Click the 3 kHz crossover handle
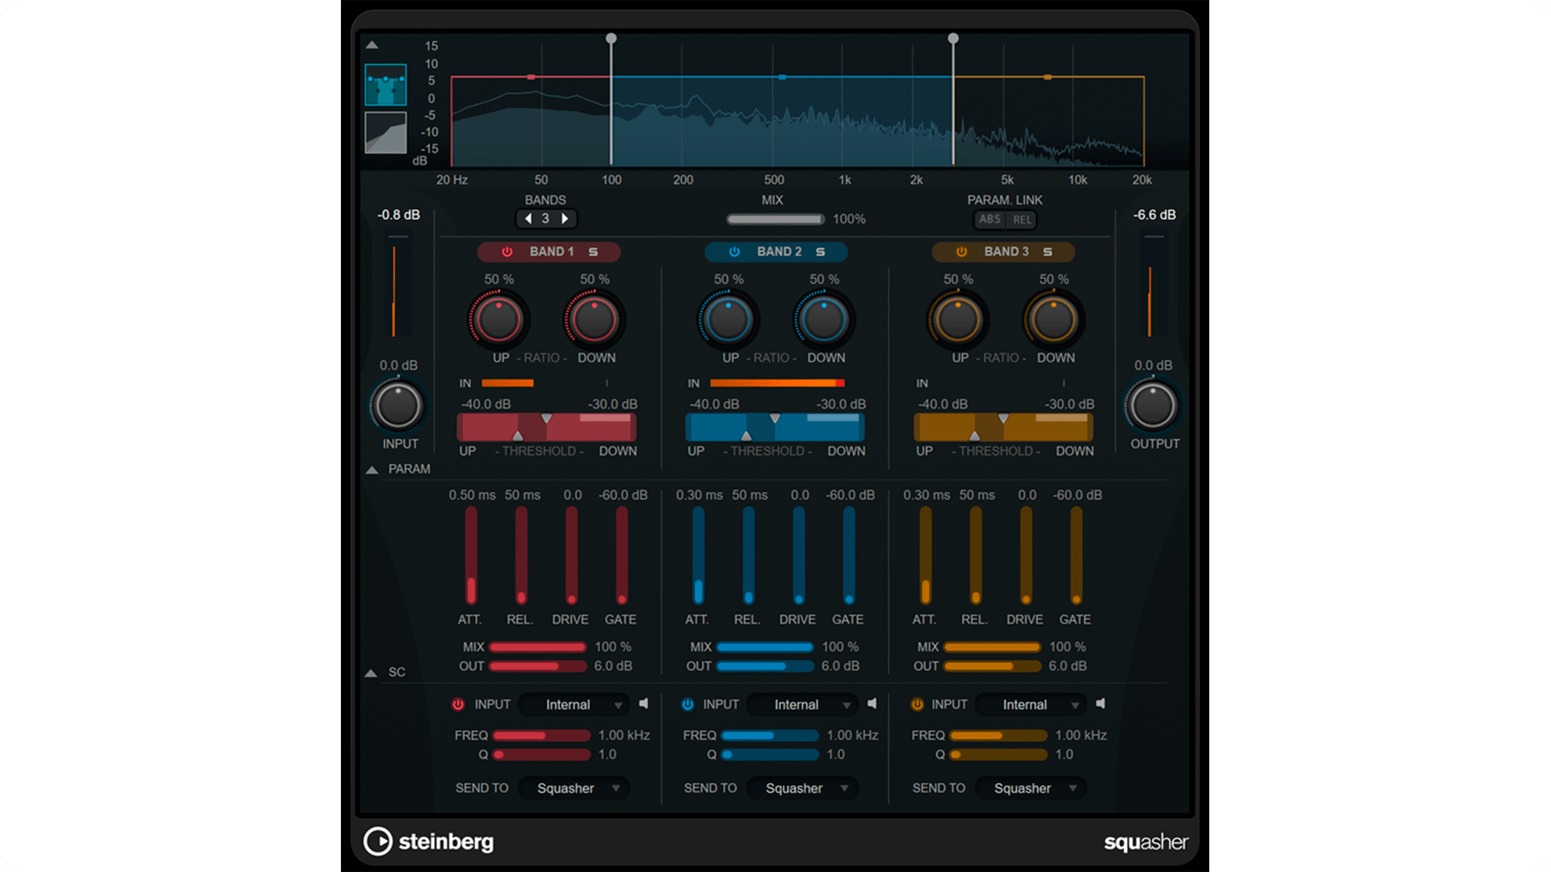The height and width of the screenshot is (872, 1551). tap(953, 39)
